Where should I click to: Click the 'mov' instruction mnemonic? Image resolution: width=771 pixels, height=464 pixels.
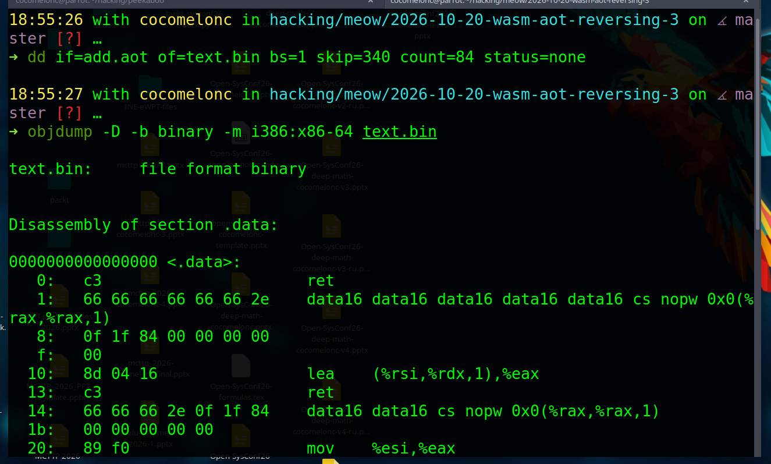tap(321, 448)
